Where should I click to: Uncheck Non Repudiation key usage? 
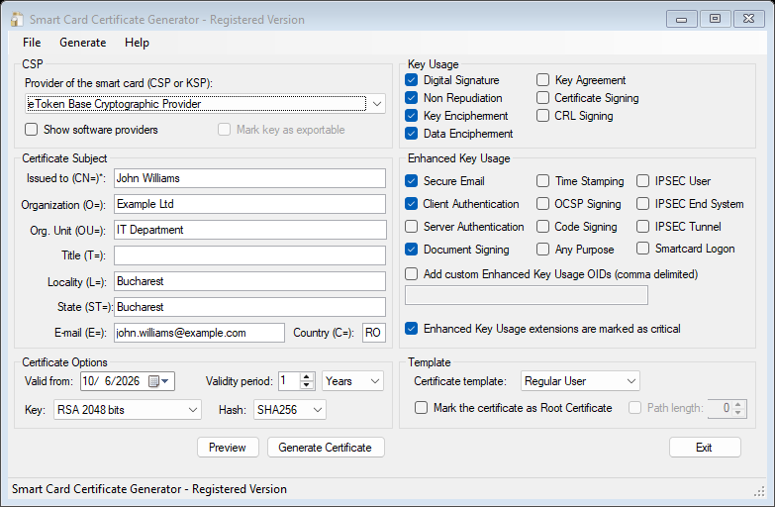pyautogui.click(x=411, y=98)
